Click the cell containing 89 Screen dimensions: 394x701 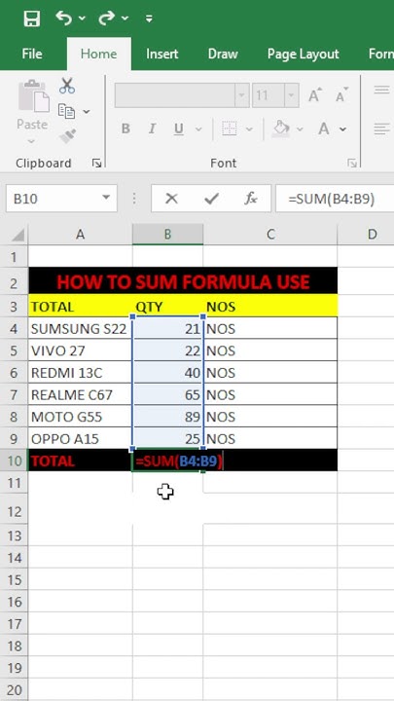click(168, 417)
